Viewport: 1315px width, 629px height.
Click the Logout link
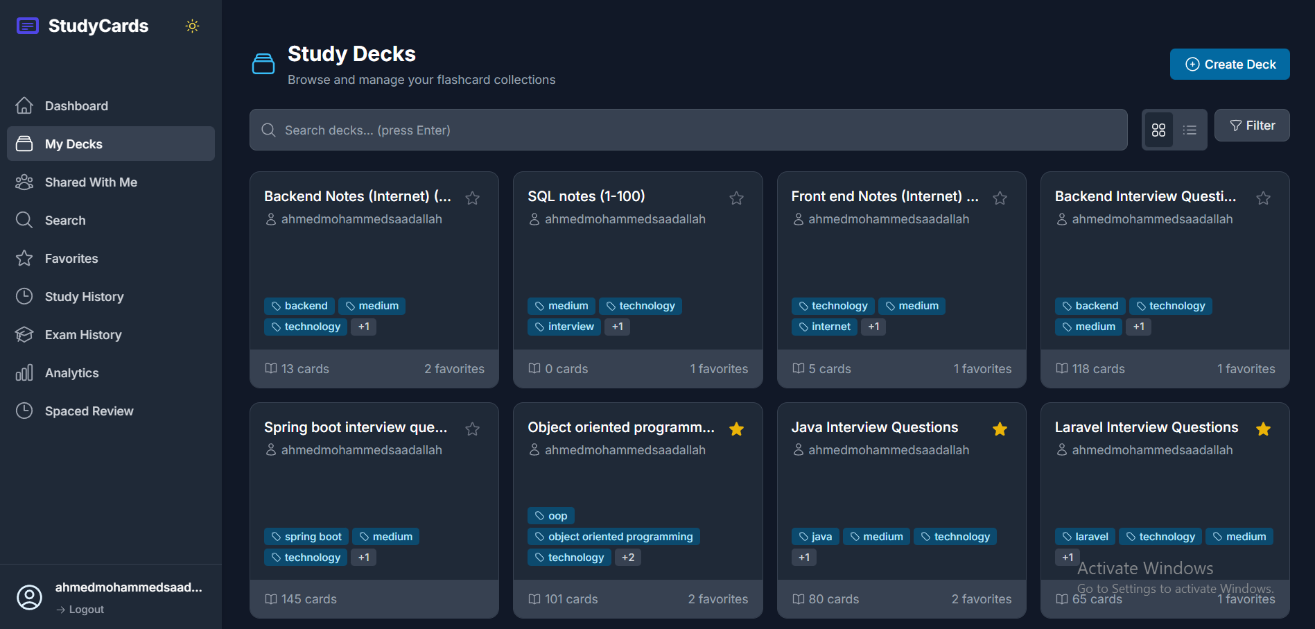click(80, 609)
